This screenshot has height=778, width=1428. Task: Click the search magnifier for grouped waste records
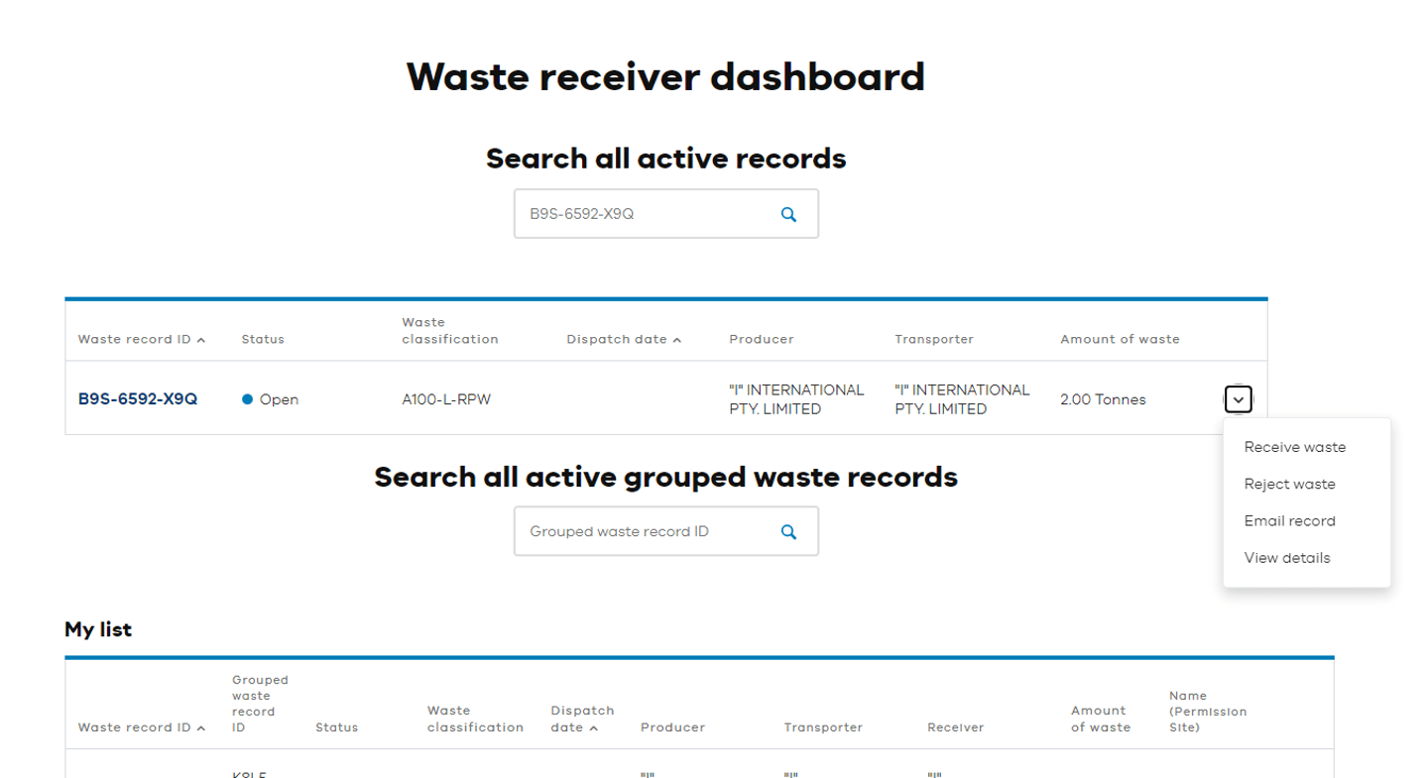point(788,531)
